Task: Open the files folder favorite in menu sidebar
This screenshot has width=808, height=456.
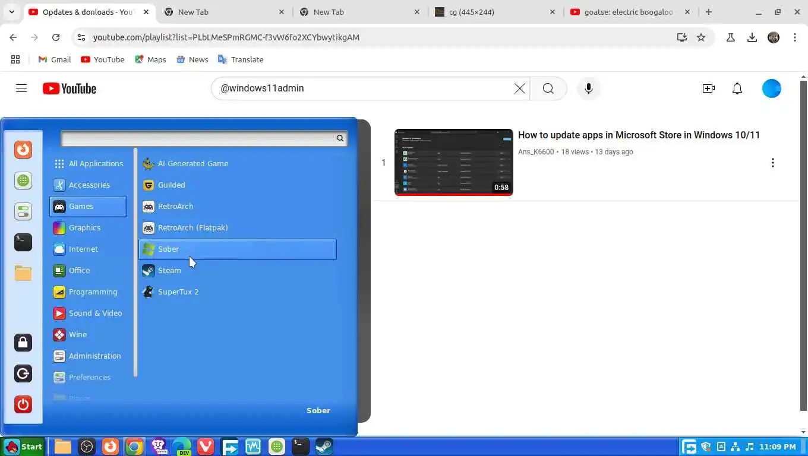Action: (x=23, y=273)
